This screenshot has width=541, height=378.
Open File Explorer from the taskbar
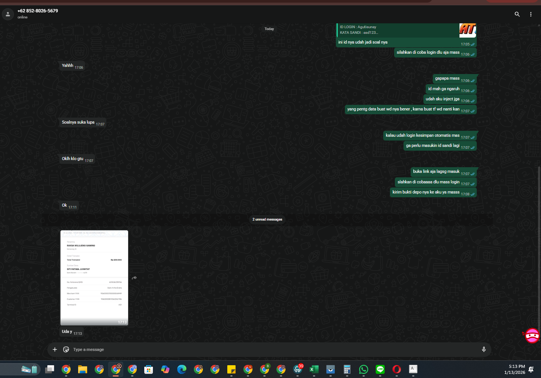pos(83,369)
